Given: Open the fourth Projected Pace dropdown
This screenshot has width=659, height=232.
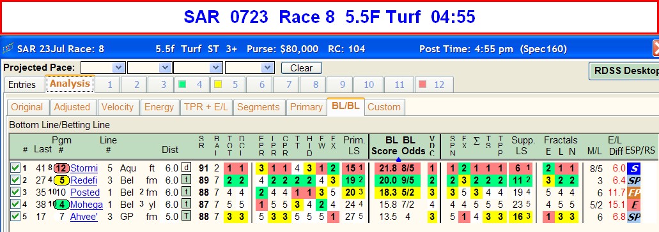Looking at the screenshot, I should click(250, 68).
